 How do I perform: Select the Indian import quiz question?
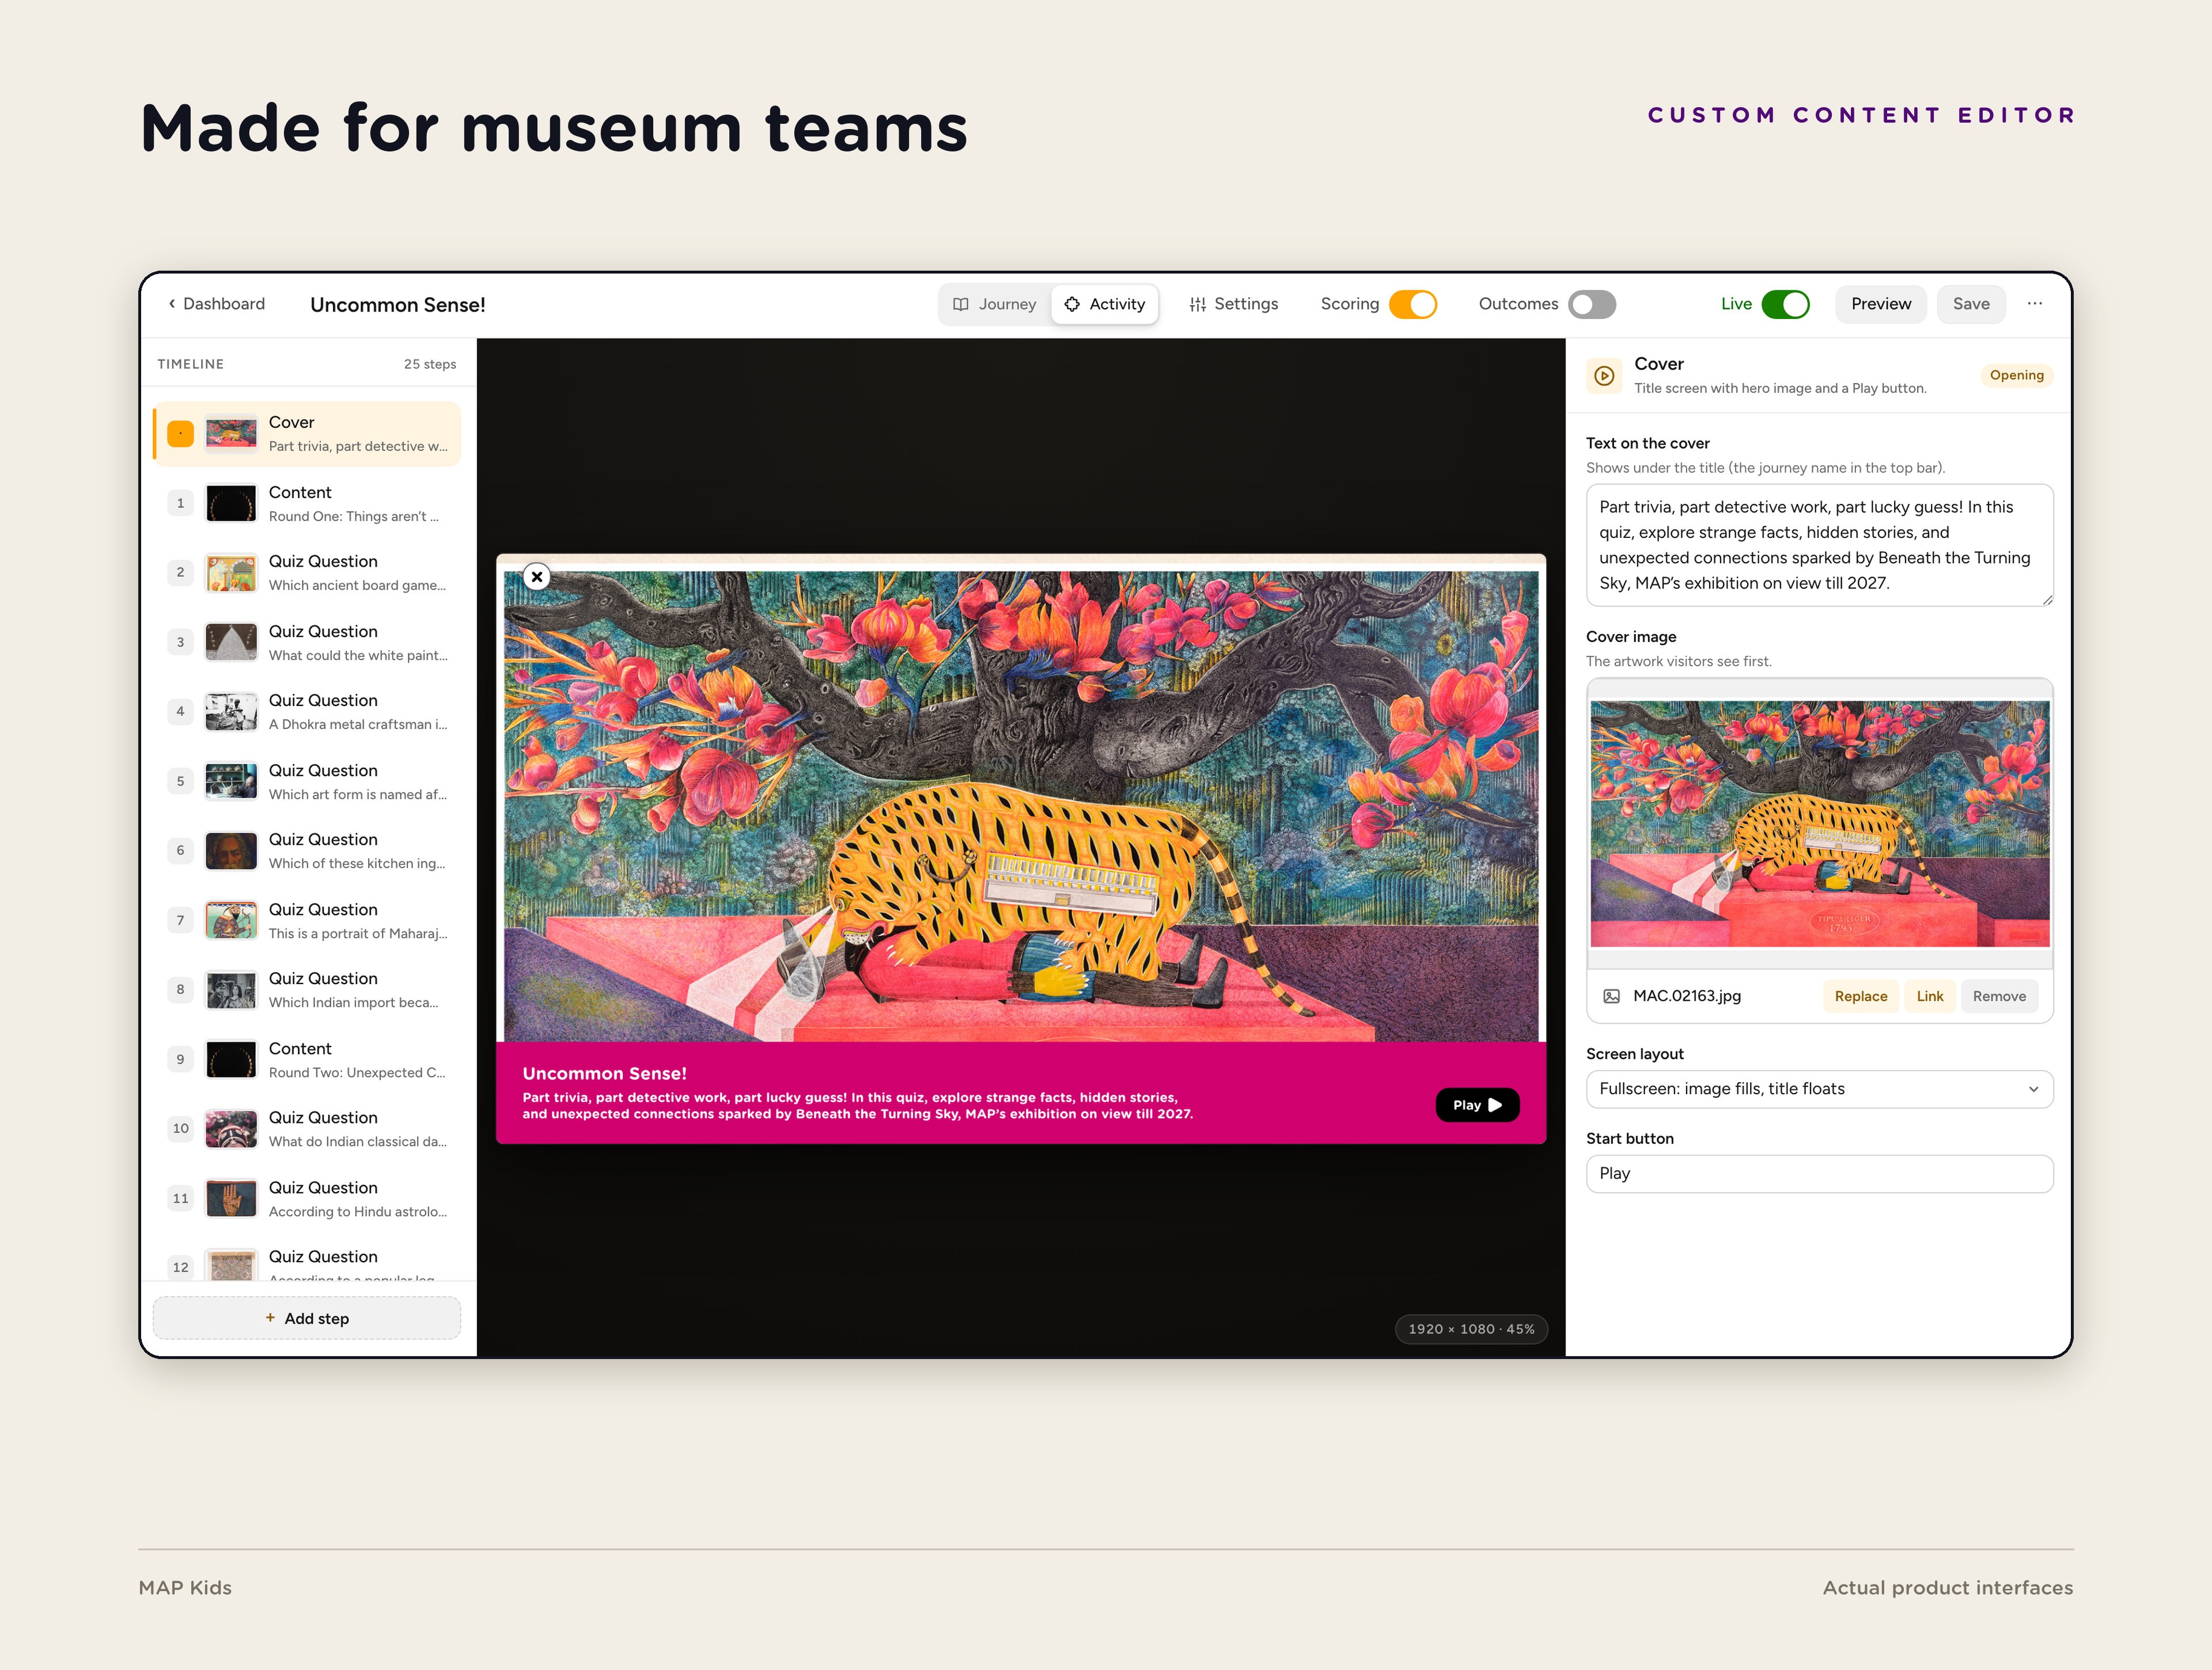(307, 989)
